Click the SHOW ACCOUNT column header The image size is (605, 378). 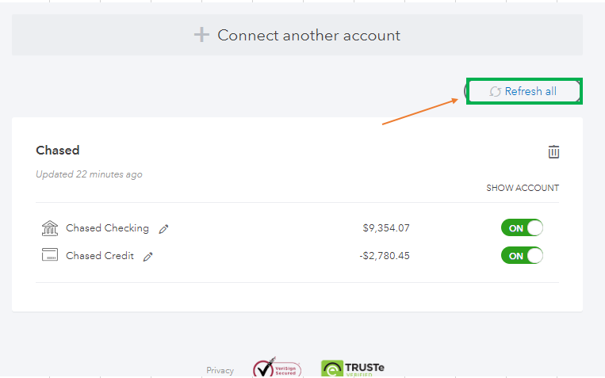523,188
